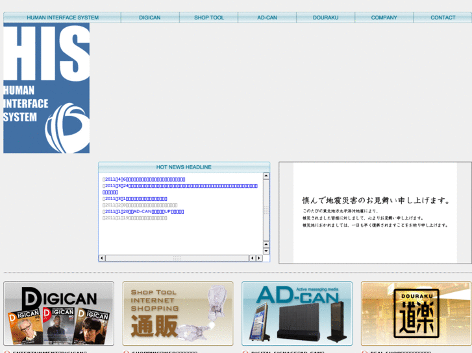Select the AD-CAN navigation item
This screenshot has height=353, width=472.
click(267, 17)
